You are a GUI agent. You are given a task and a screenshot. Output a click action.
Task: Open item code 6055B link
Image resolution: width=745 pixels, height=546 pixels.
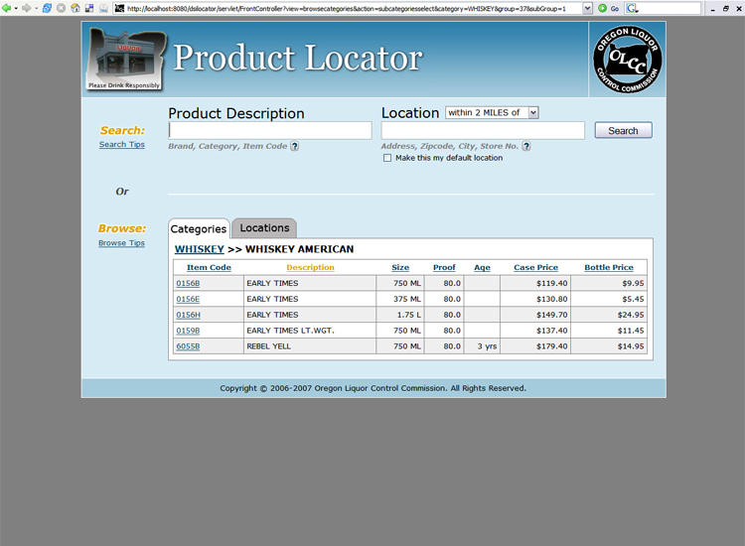(x=188, y=346)
